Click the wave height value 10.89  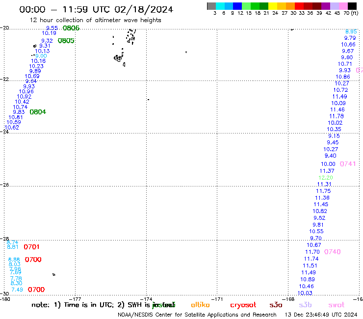coord(308,279)
